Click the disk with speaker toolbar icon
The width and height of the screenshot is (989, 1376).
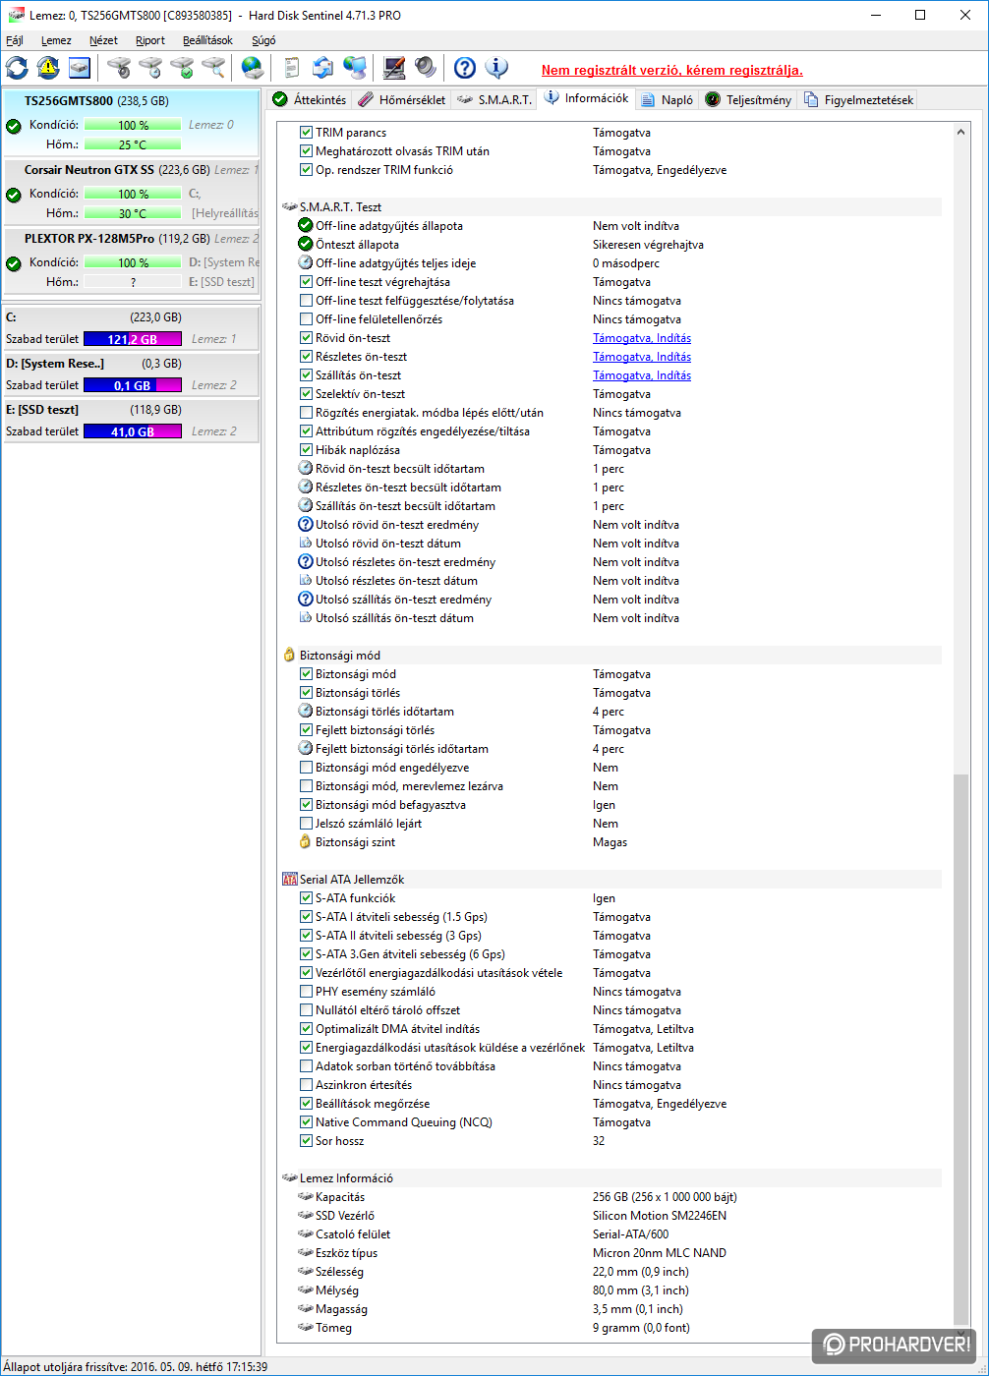tap(119, 68)
